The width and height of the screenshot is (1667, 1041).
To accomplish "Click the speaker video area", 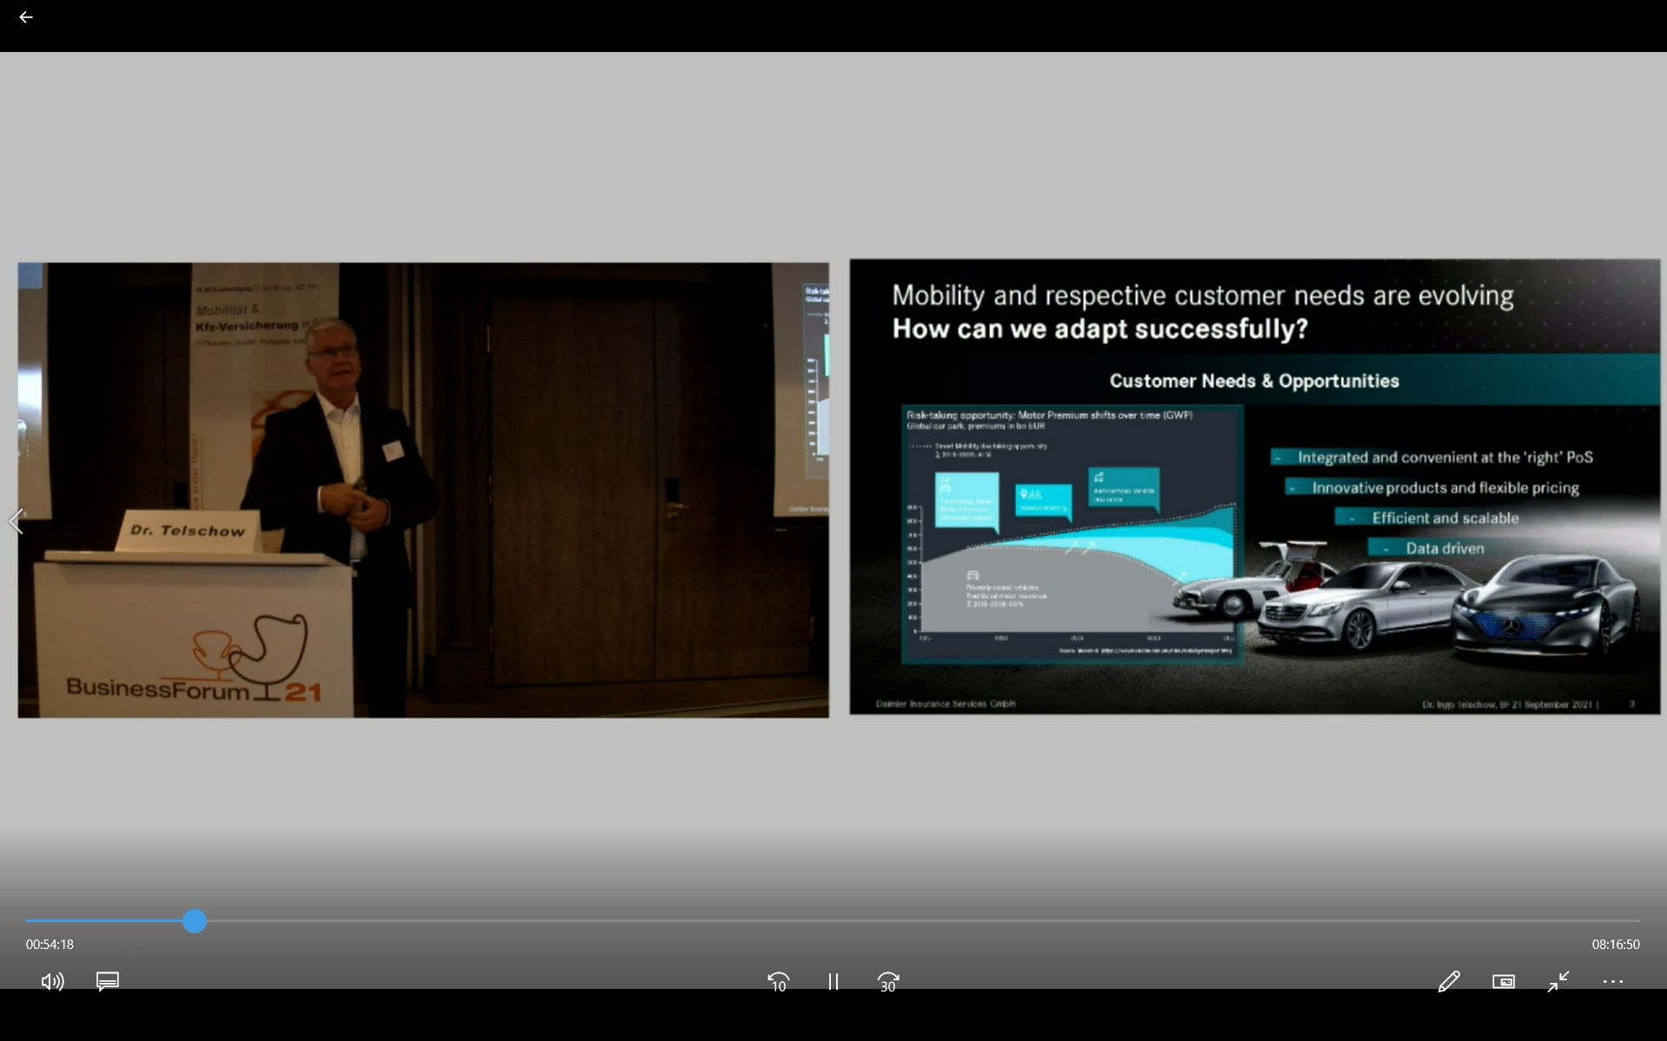I will coord(423,490).
